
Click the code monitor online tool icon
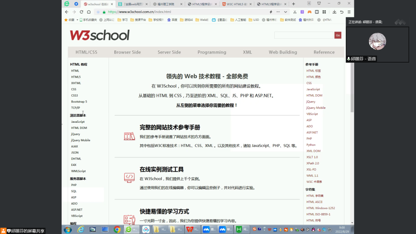pos(129,177)
